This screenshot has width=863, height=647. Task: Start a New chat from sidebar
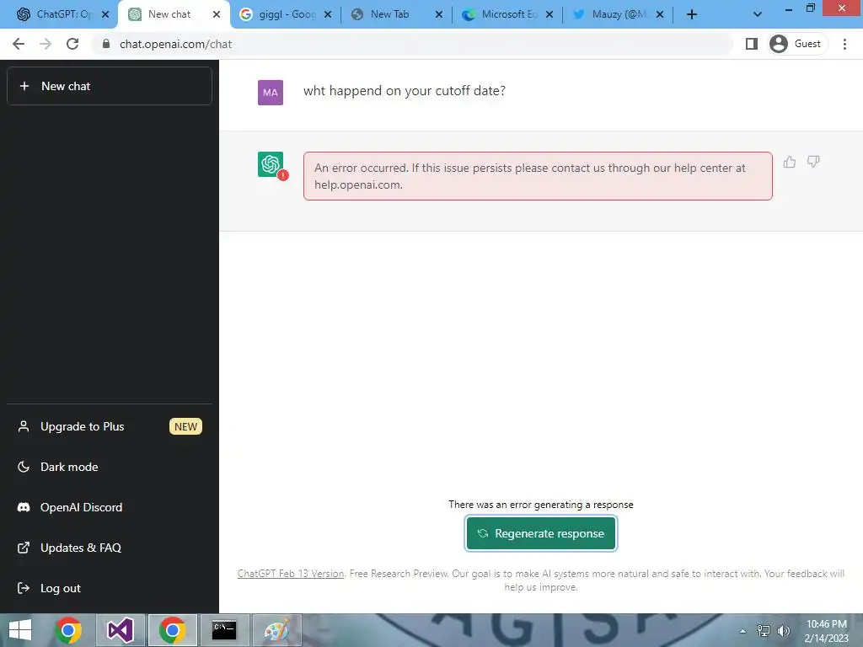pos(110,86)
